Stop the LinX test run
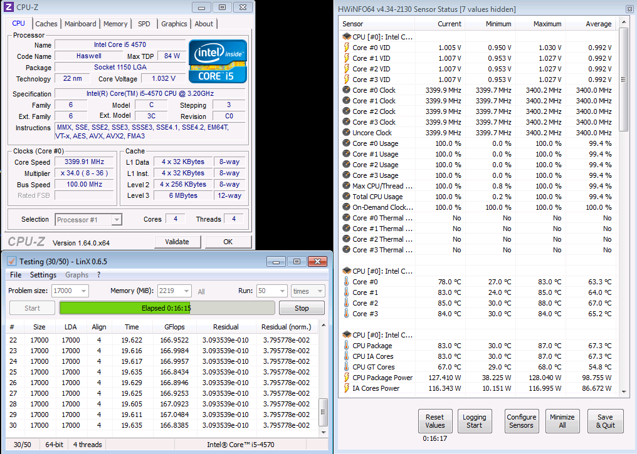 [302, 308]
